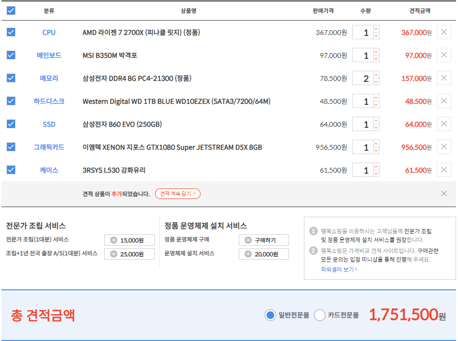Viewport: 458px width, 341px height.
Task: Remove the SSD row with its X icon
Action: 444,124
